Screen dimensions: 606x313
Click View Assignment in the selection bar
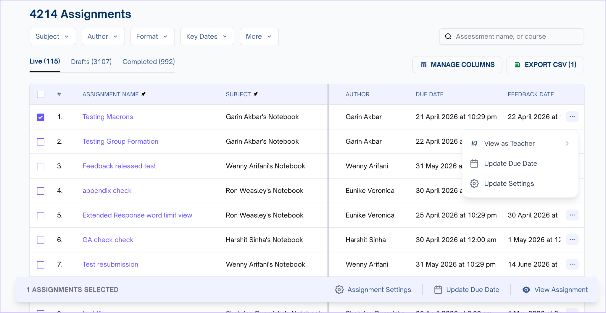(555, 290)
